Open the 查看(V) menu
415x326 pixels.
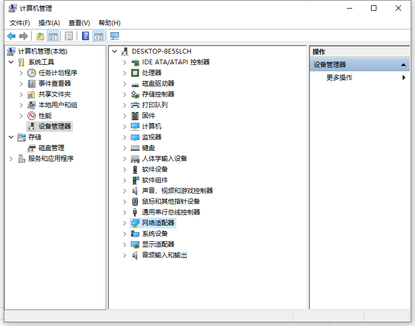[79, 23]
